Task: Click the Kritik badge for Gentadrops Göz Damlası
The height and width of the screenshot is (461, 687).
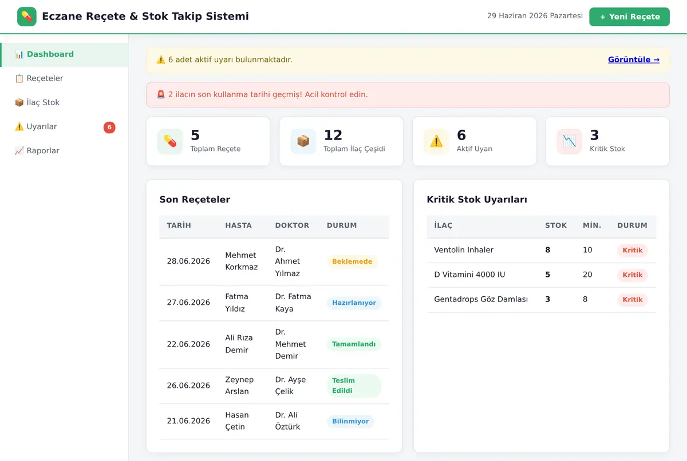Action: 633,299
